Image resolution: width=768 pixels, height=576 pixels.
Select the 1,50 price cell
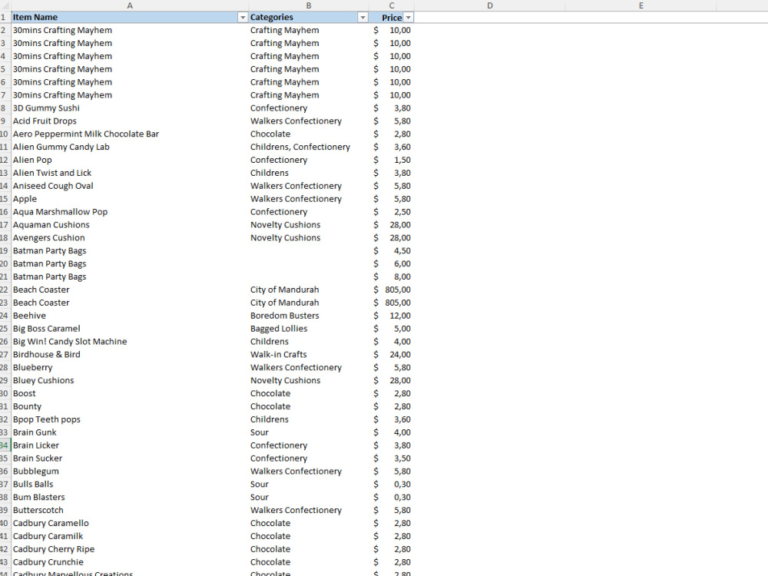(392, 160)
